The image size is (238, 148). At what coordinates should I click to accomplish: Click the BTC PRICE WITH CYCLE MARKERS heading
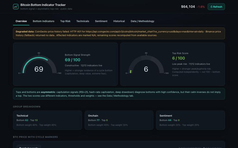[x=35, y=137]
